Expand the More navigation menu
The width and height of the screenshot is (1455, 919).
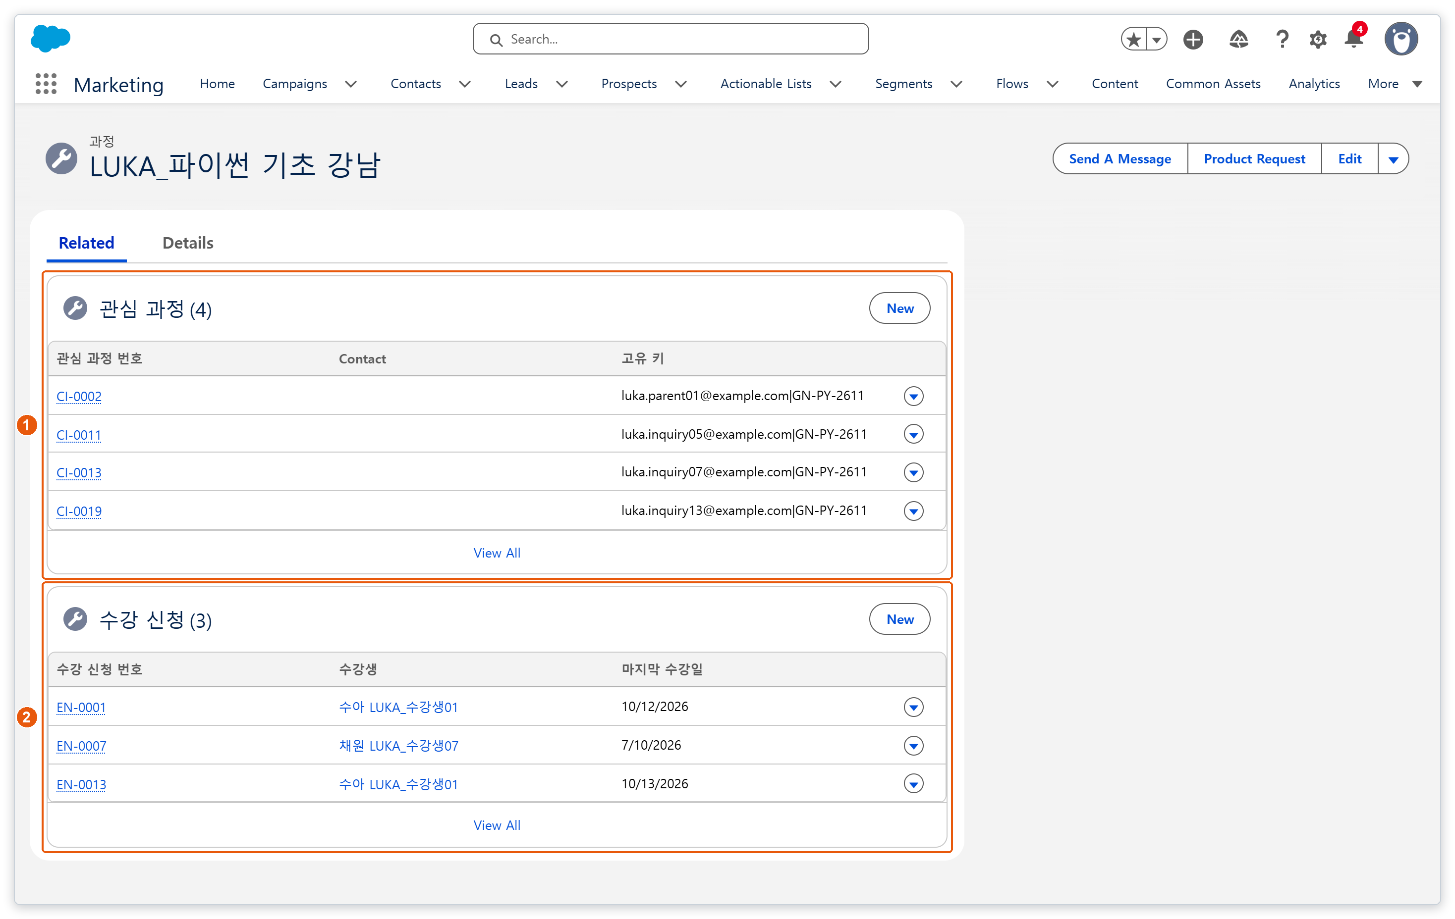coord(1395,84)
